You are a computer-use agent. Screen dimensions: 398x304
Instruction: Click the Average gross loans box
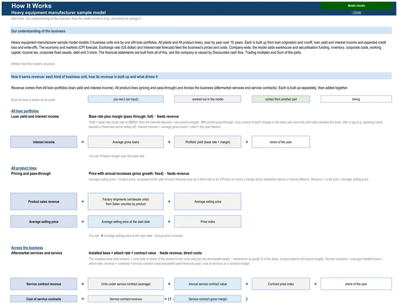pyautogui.click(x=126, y=142)
